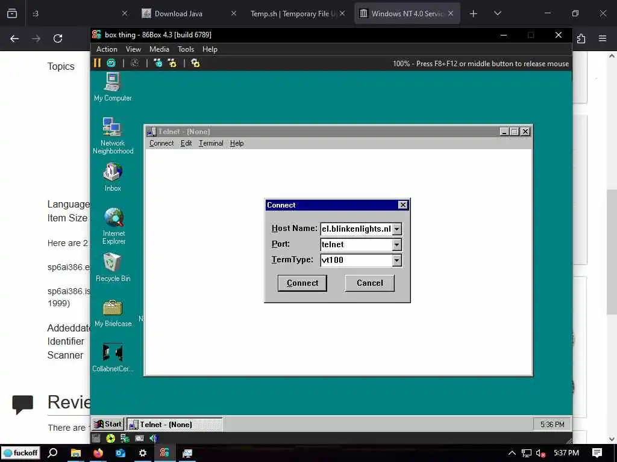This screenshot has height=462, width=617.
Task: Click the Host Name text field
Action: pos(356,229)
